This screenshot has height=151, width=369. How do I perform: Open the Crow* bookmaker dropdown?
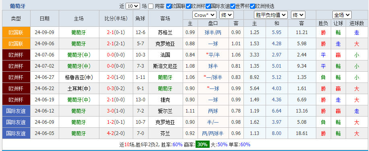tap(204, 15)
